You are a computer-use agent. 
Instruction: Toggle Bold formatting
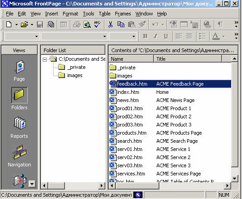[x=145, y=36]
